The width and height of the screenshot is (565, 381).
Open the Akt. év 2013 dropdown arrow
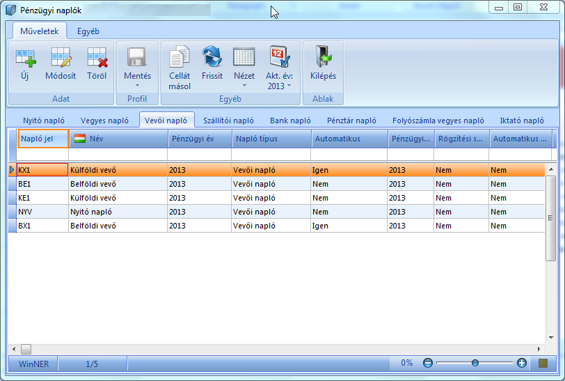tap(289, 86)
